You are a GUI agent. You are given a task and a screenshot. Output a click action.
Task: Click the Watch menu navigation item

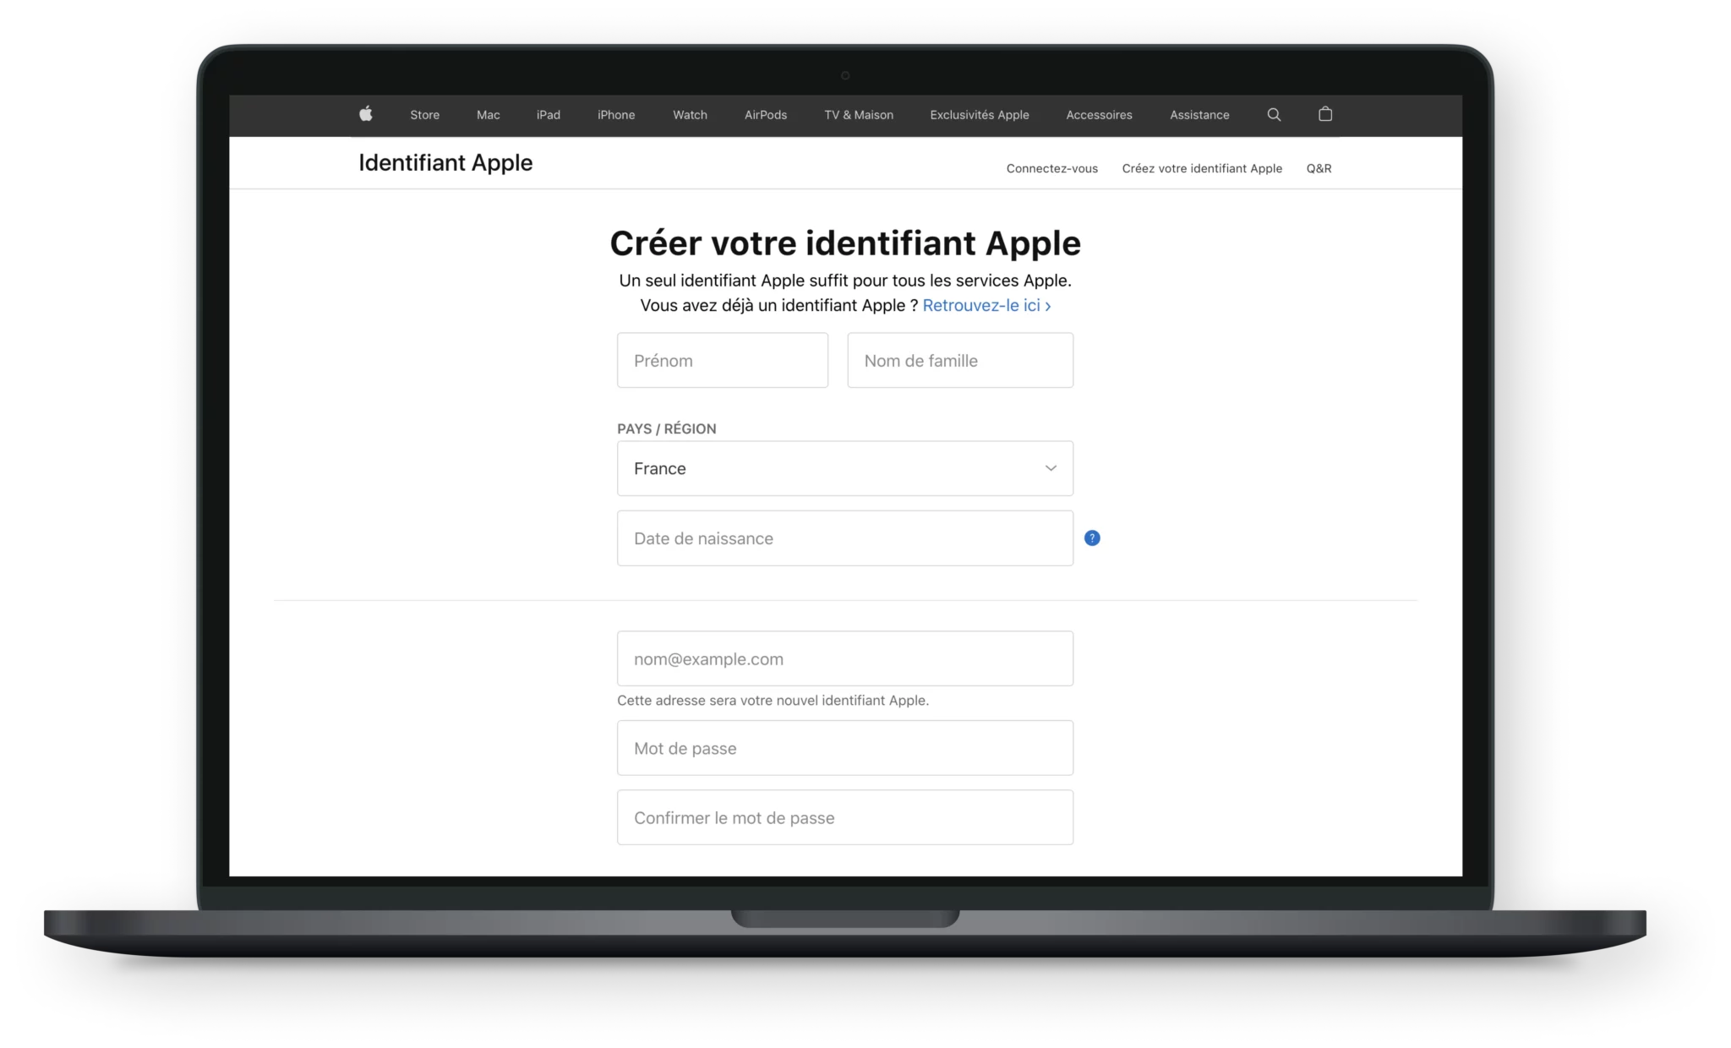(x=689, y=114)
